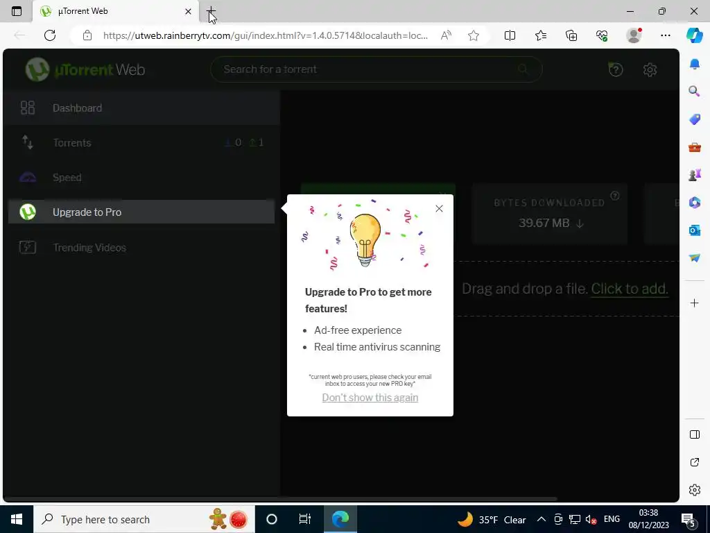The width and height of the screenshot is (710, 533).
Task: Click the site lock info icon
Action: (87, 35)
